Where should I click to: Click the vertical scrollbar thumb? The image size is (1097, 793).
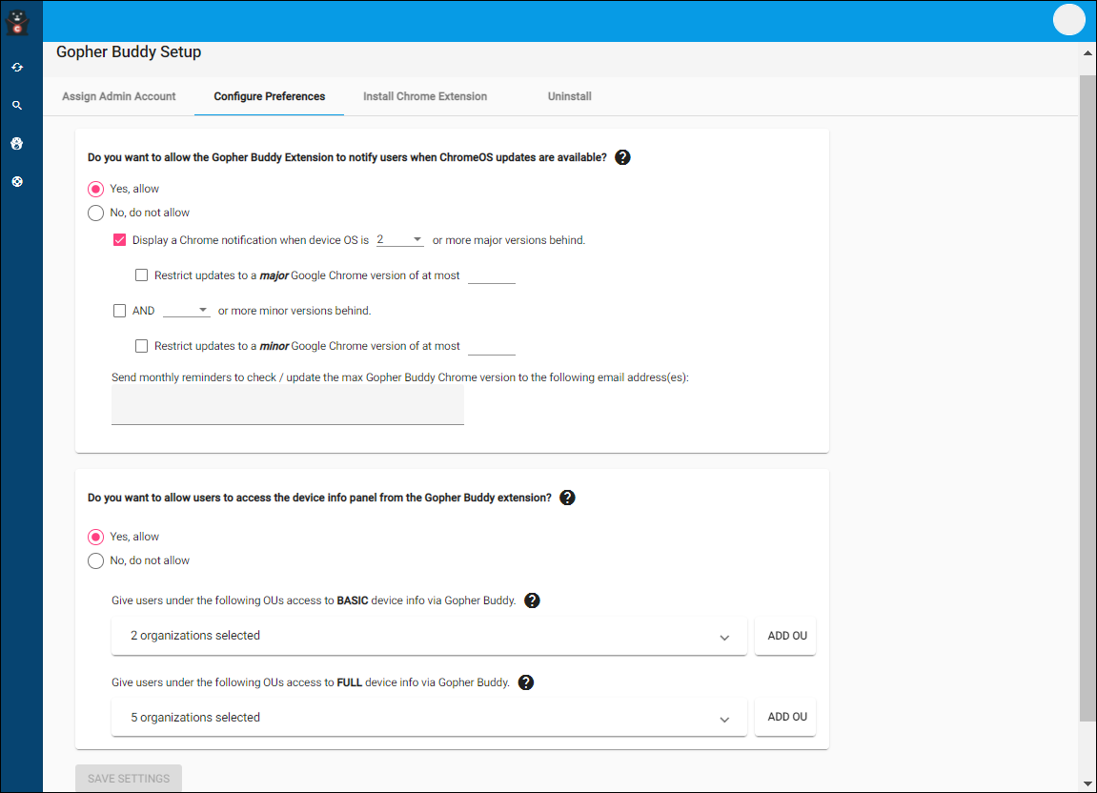(1087, 396)
